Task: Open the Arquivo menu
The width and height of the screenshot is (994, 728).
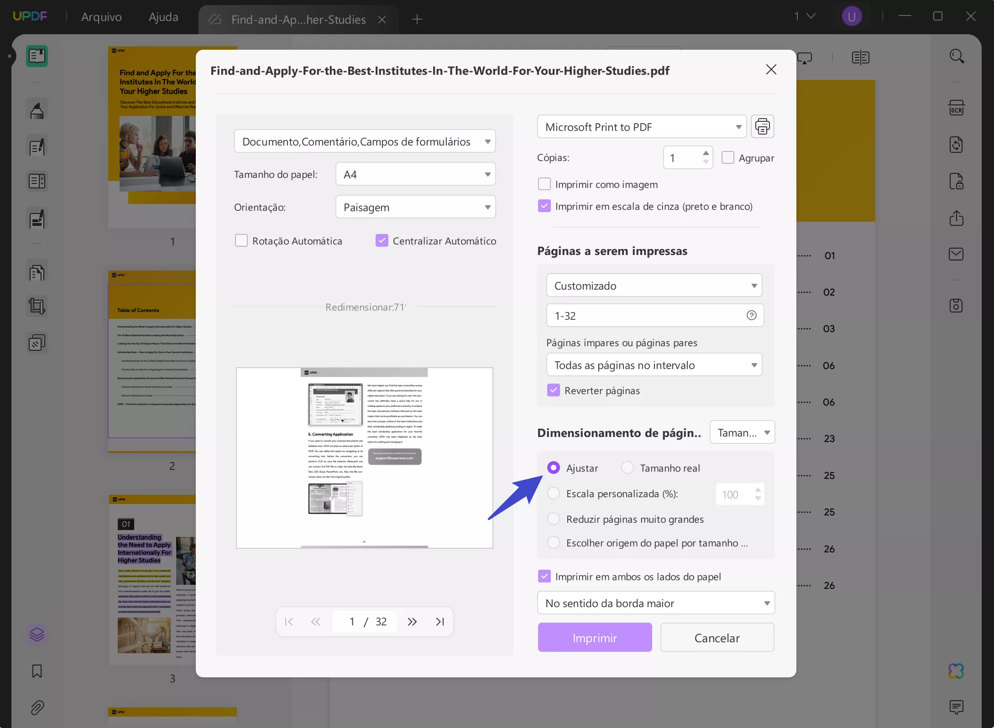Action: pyautogui.click(x=101, y=16)
